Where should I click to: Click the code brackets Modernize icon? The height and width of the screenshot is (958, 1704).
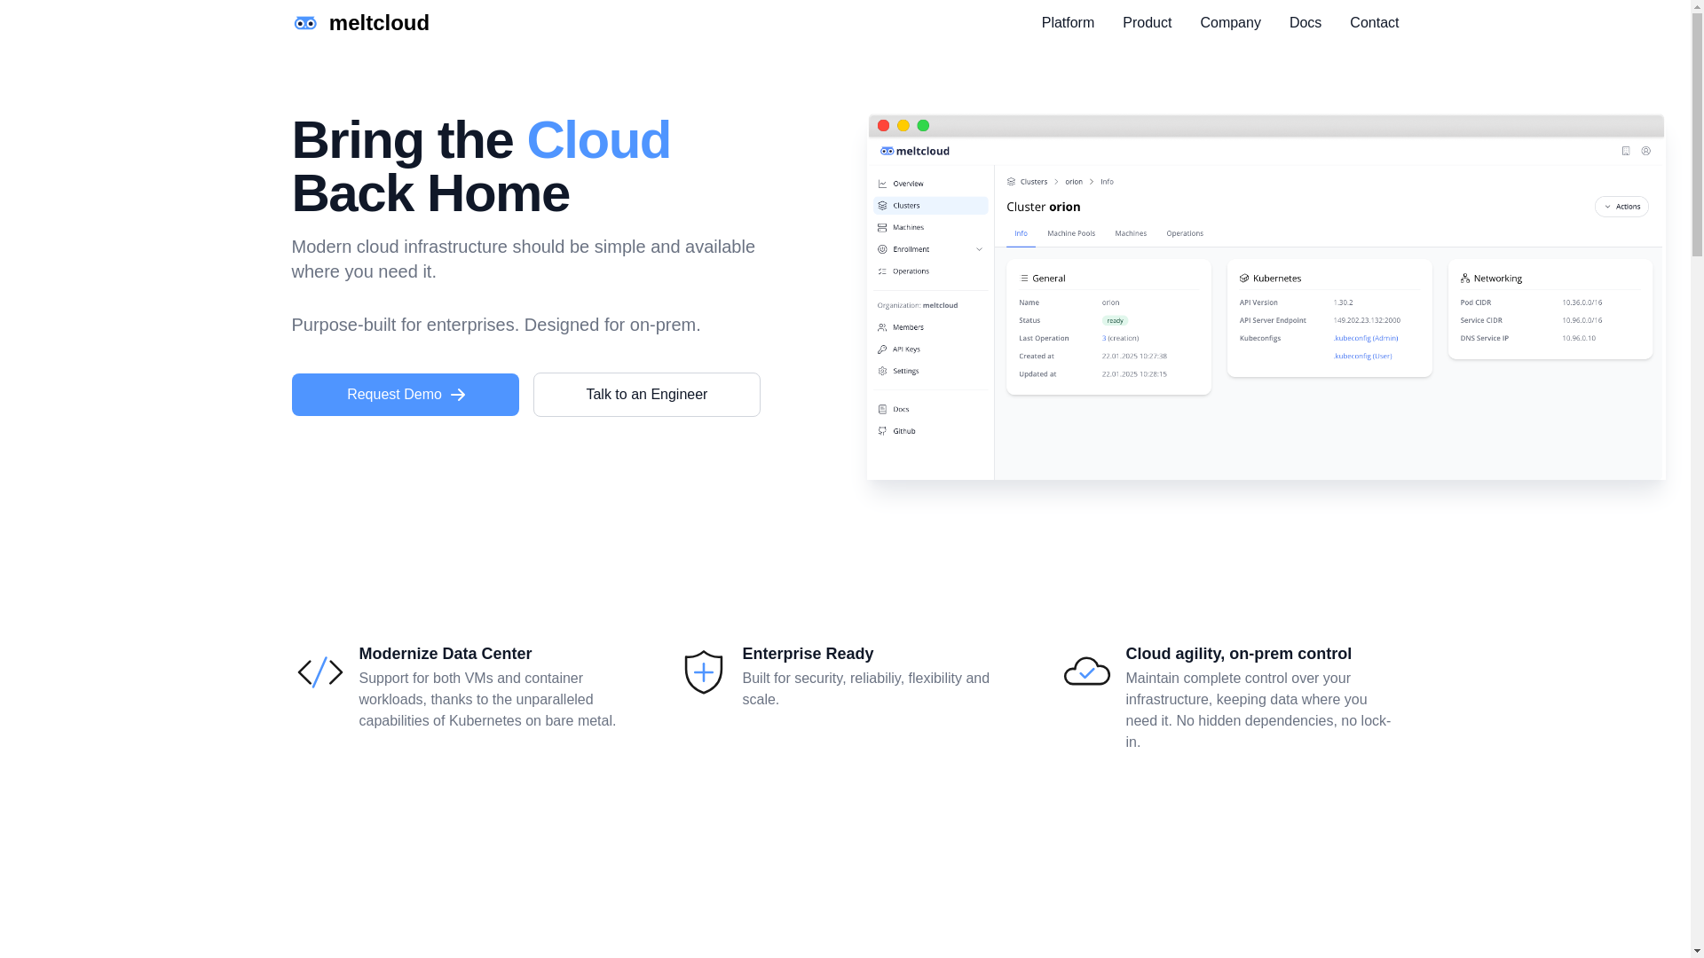tap(319, 672)
